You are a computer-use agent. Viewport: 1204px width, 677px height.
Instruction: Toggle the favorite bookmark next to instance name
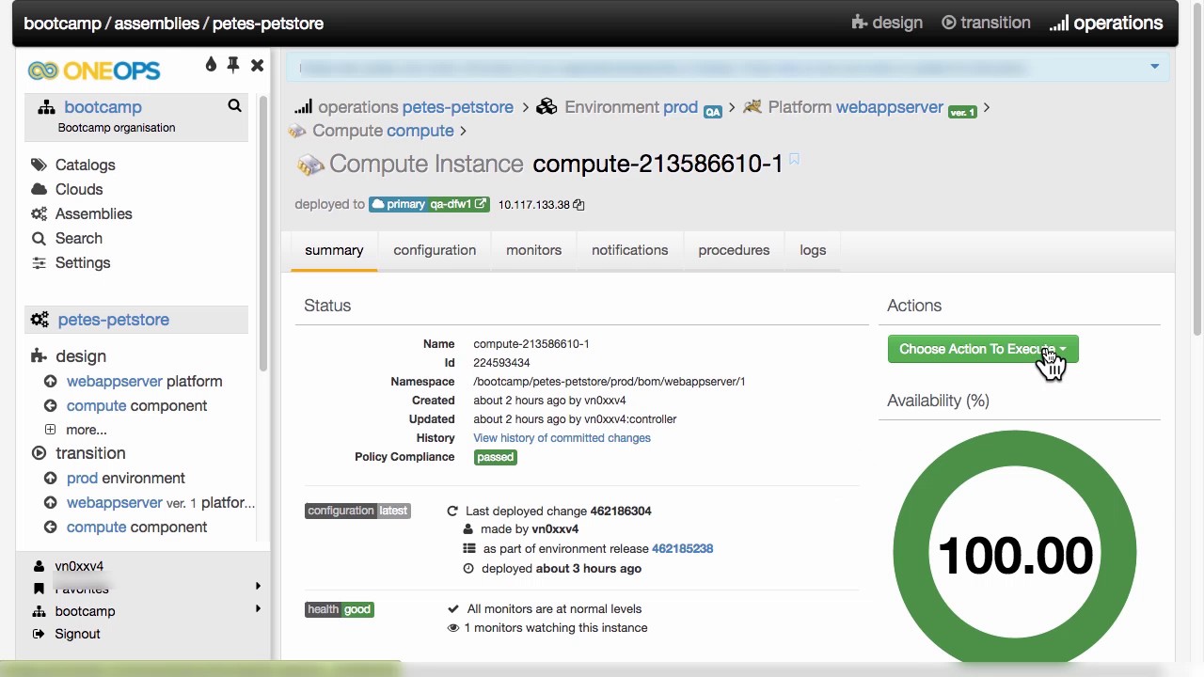tap(794, 161)
